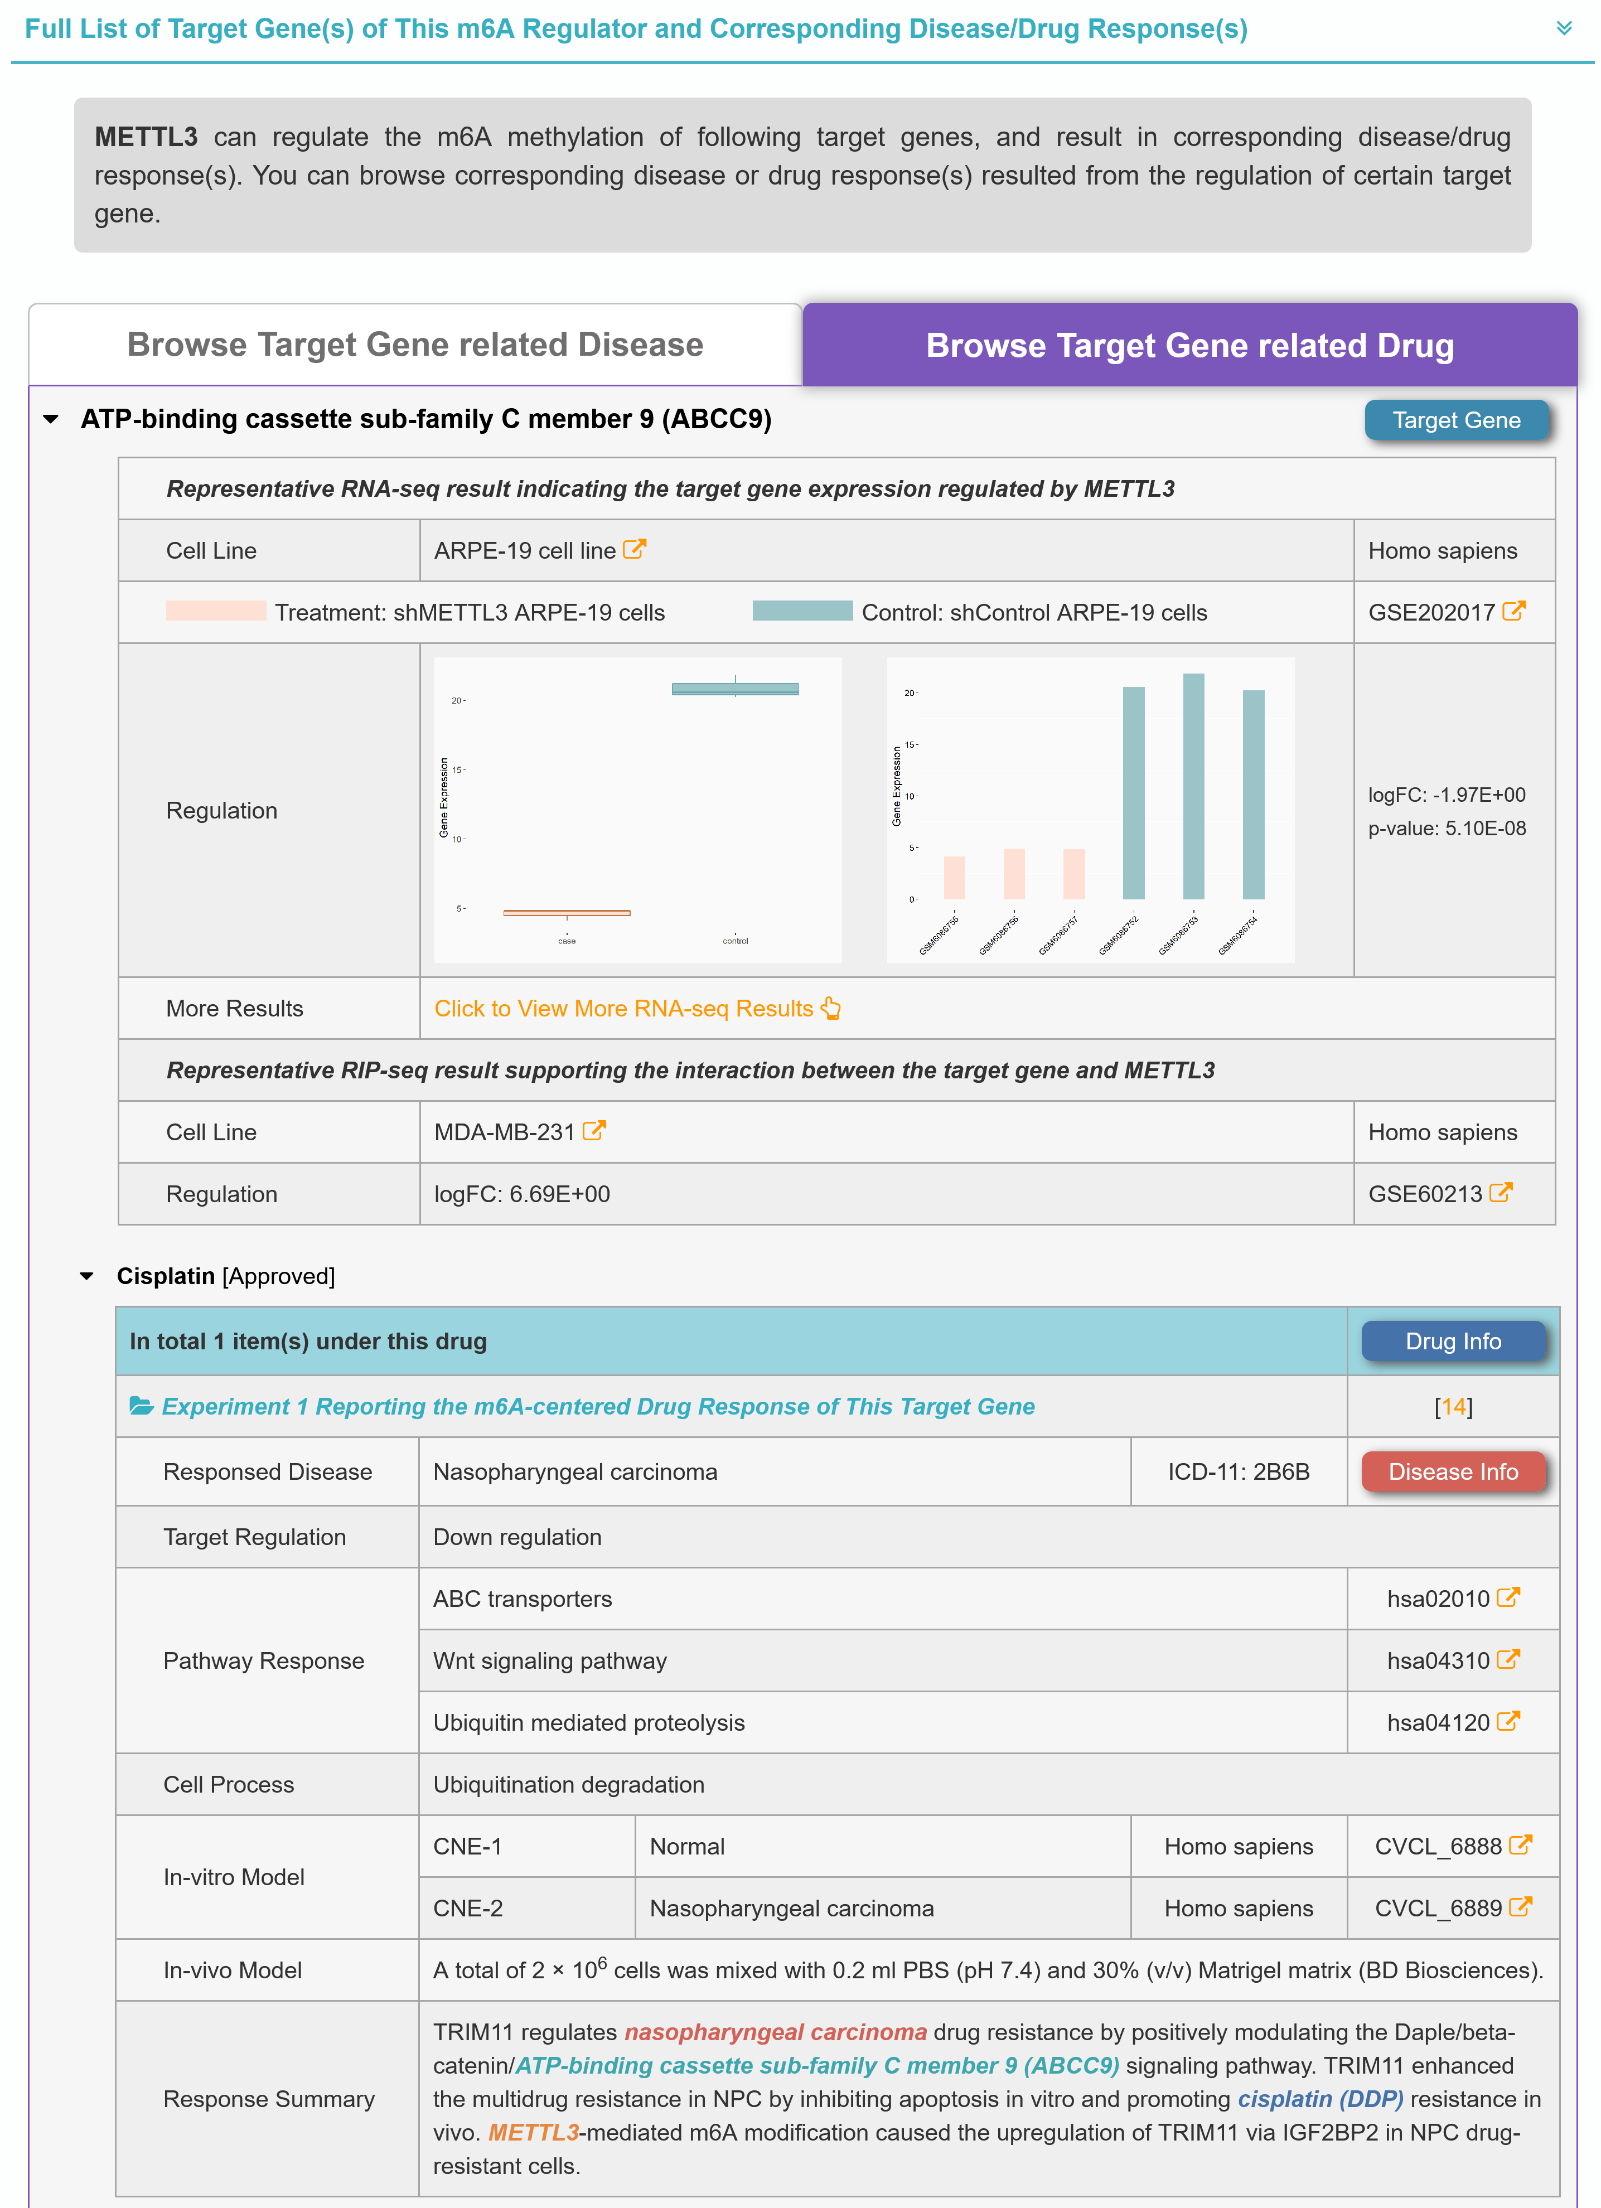The width and height of the screenshot is (1601, 2208).
Task: Collapse the Full List section with double chevron
Action: (1564, 28)
